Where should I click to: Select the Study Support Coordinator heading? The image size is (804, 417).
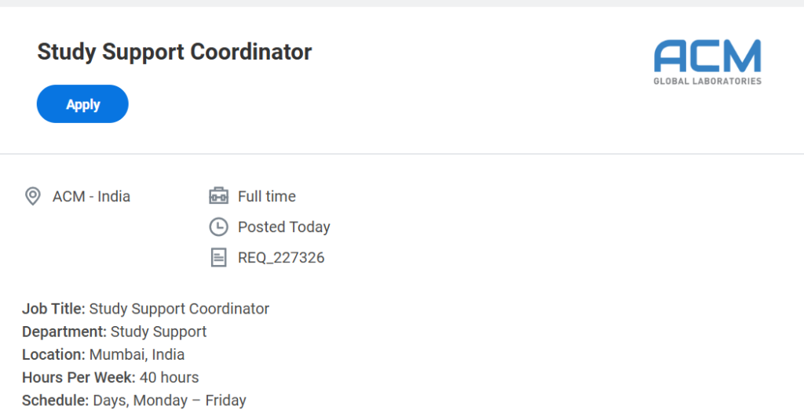click(174, 52)
